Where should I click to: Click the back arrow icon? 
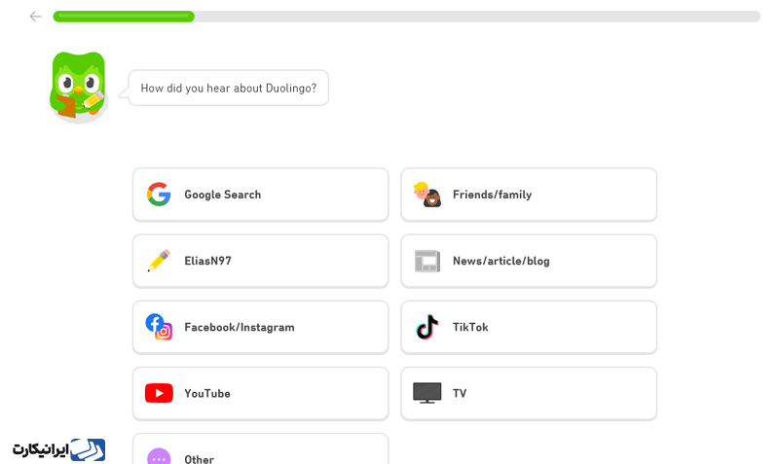[x=35, y=17]
